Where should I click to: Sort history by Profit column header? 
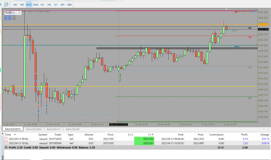[244, 134]
